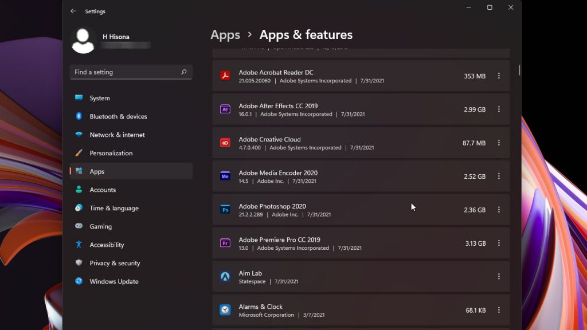587x330 pixels.
Task: Go to Bluetooth & devices
Action: (131, 116)
